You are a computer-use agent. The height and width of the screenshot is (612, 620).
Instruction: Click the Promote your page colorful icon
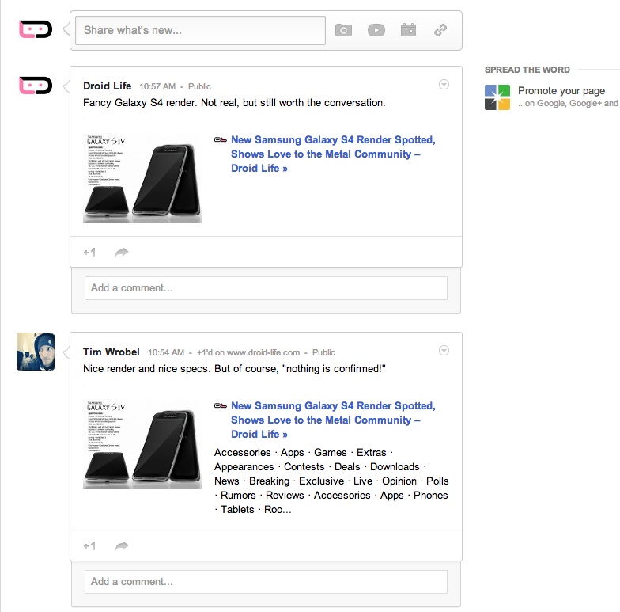tap(497, 97)
